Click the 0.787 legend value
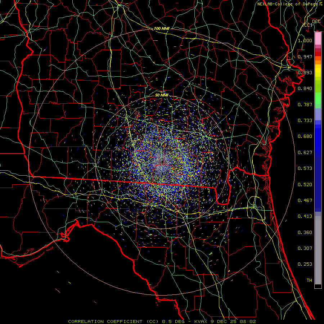Screen dimensions: 324x324 click(x=305, y=104)
